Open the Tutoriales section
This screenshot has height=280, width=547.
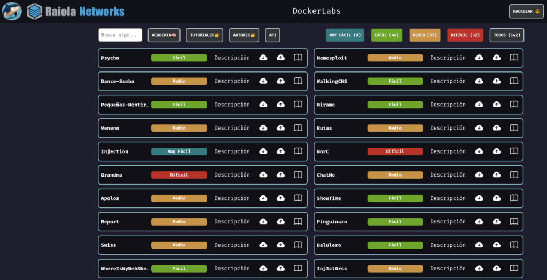click(x=205, y=35)
